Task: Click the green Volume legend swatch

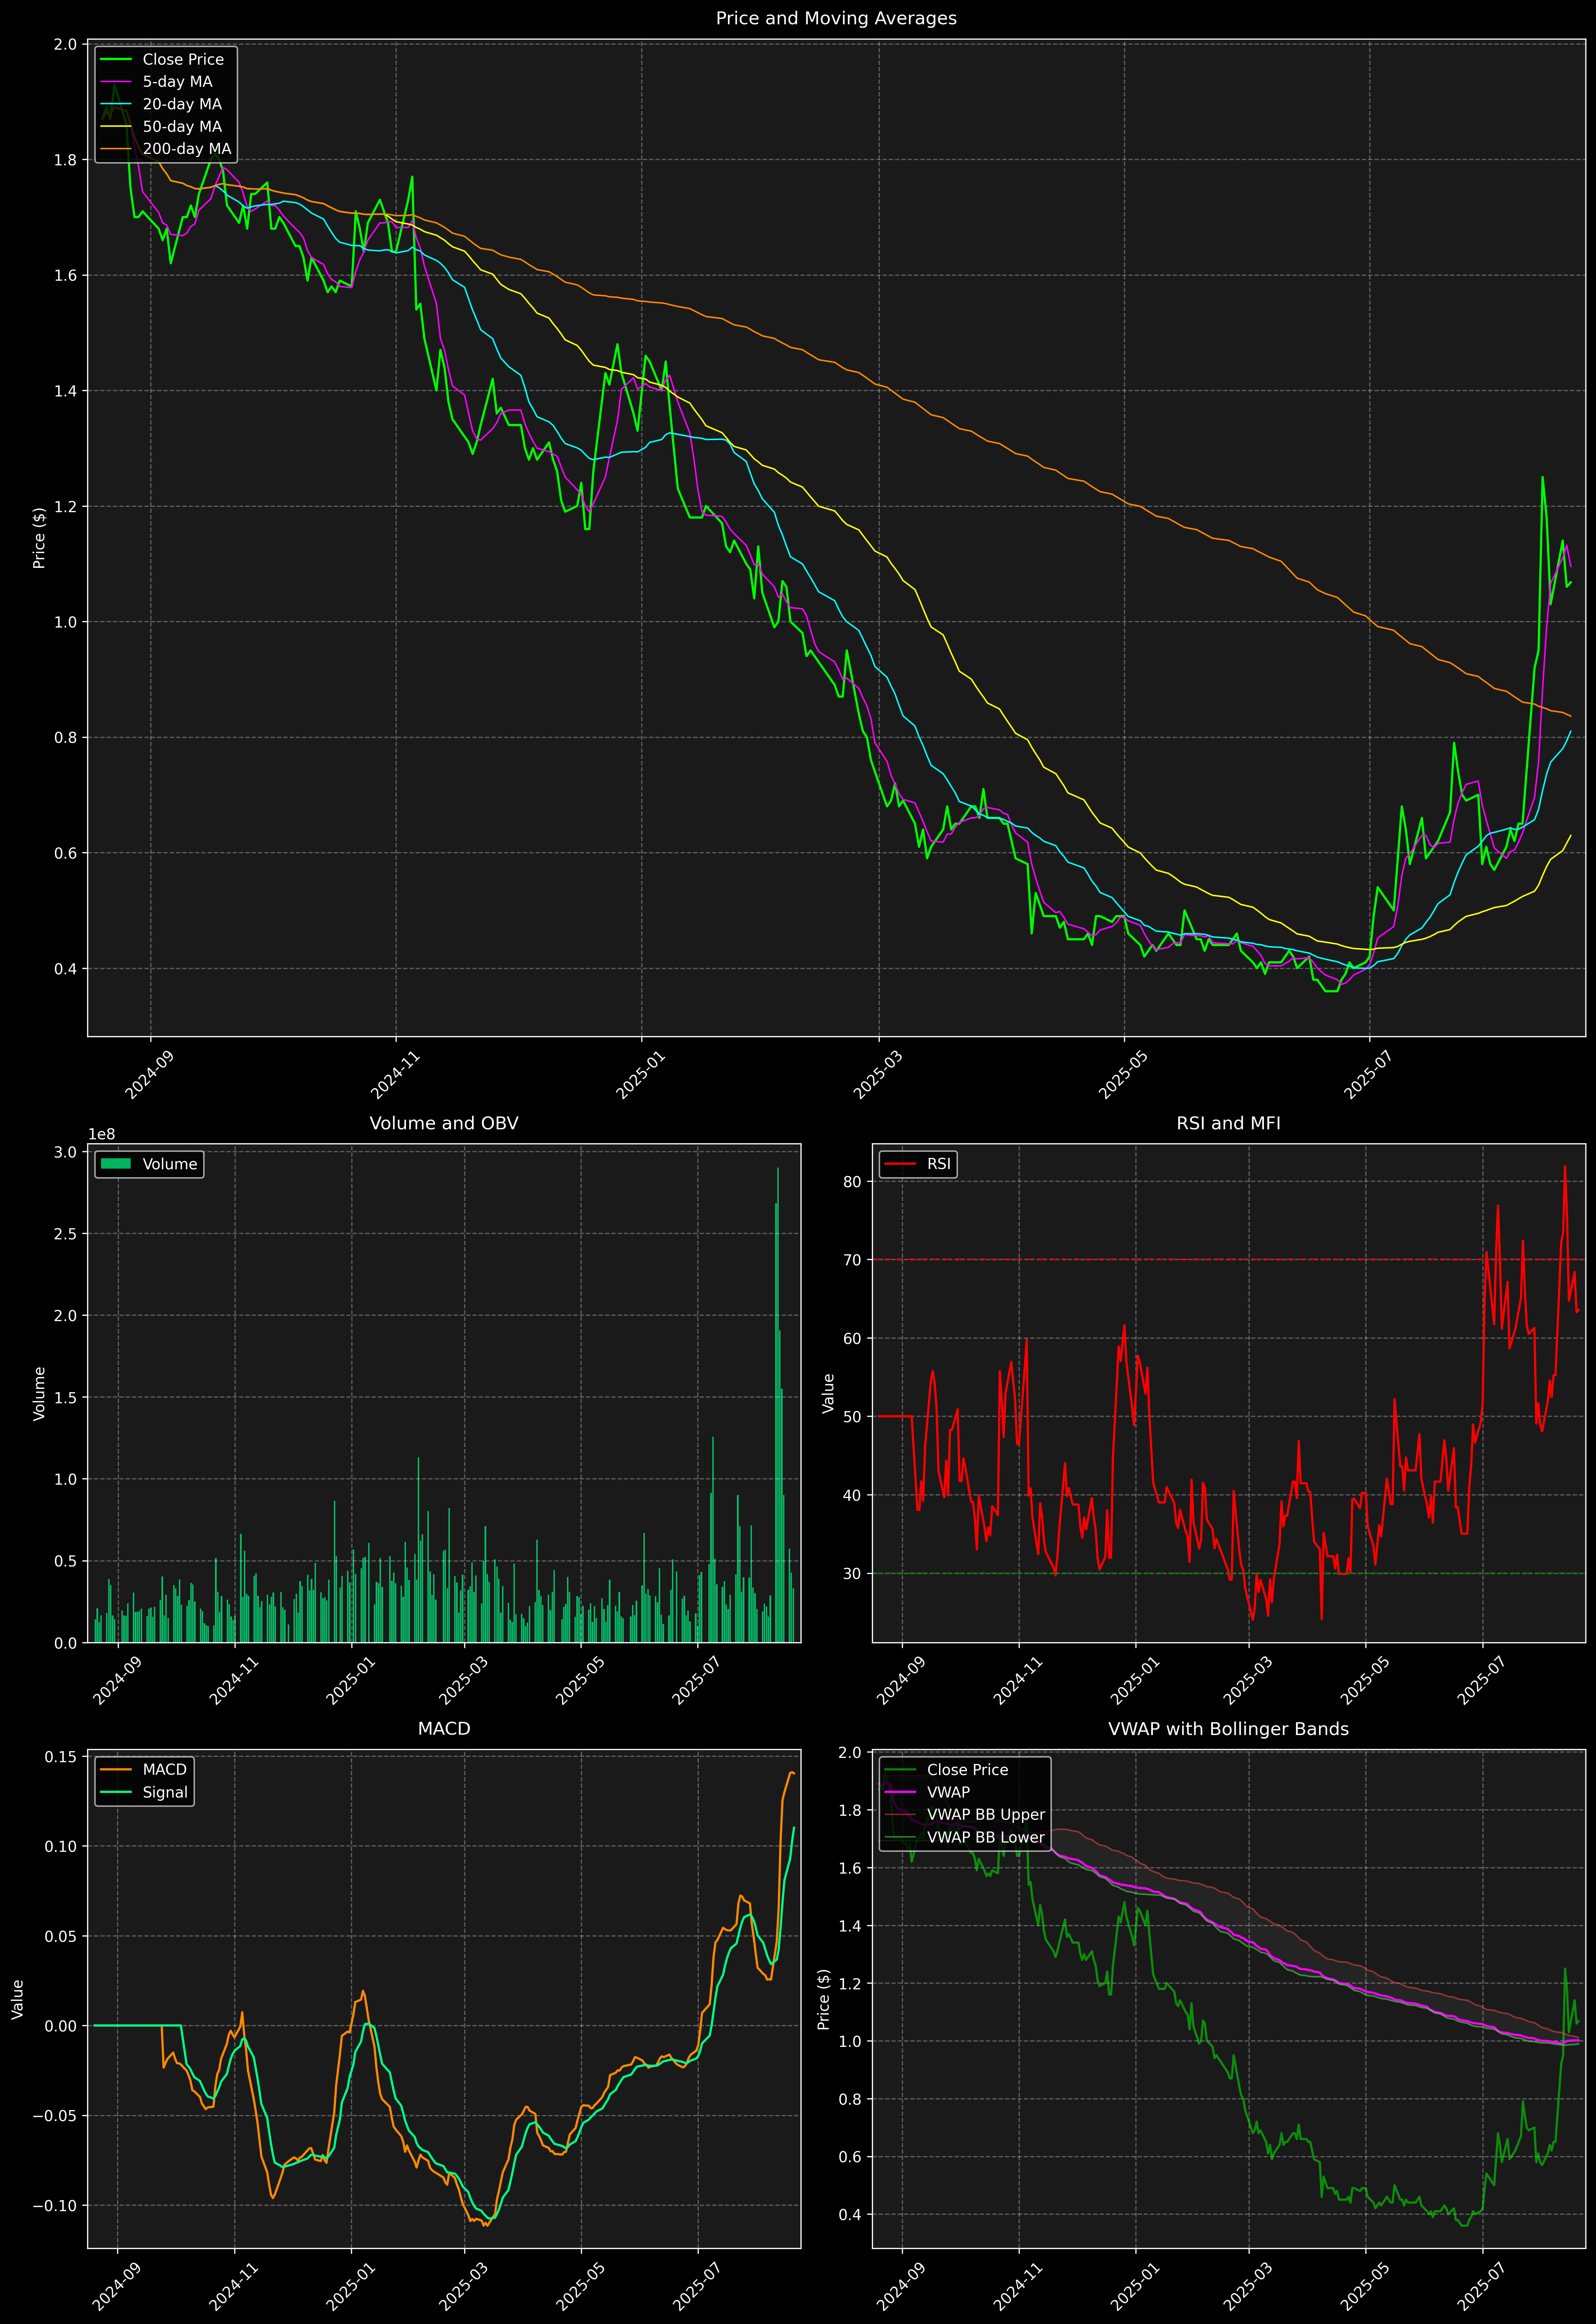Action: 116,1164
